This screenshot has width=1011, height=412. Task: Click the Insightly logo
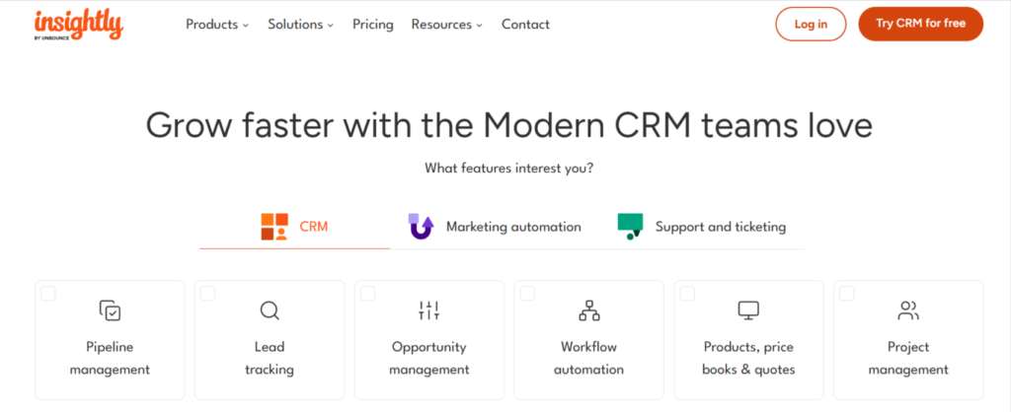click(78, 25)
